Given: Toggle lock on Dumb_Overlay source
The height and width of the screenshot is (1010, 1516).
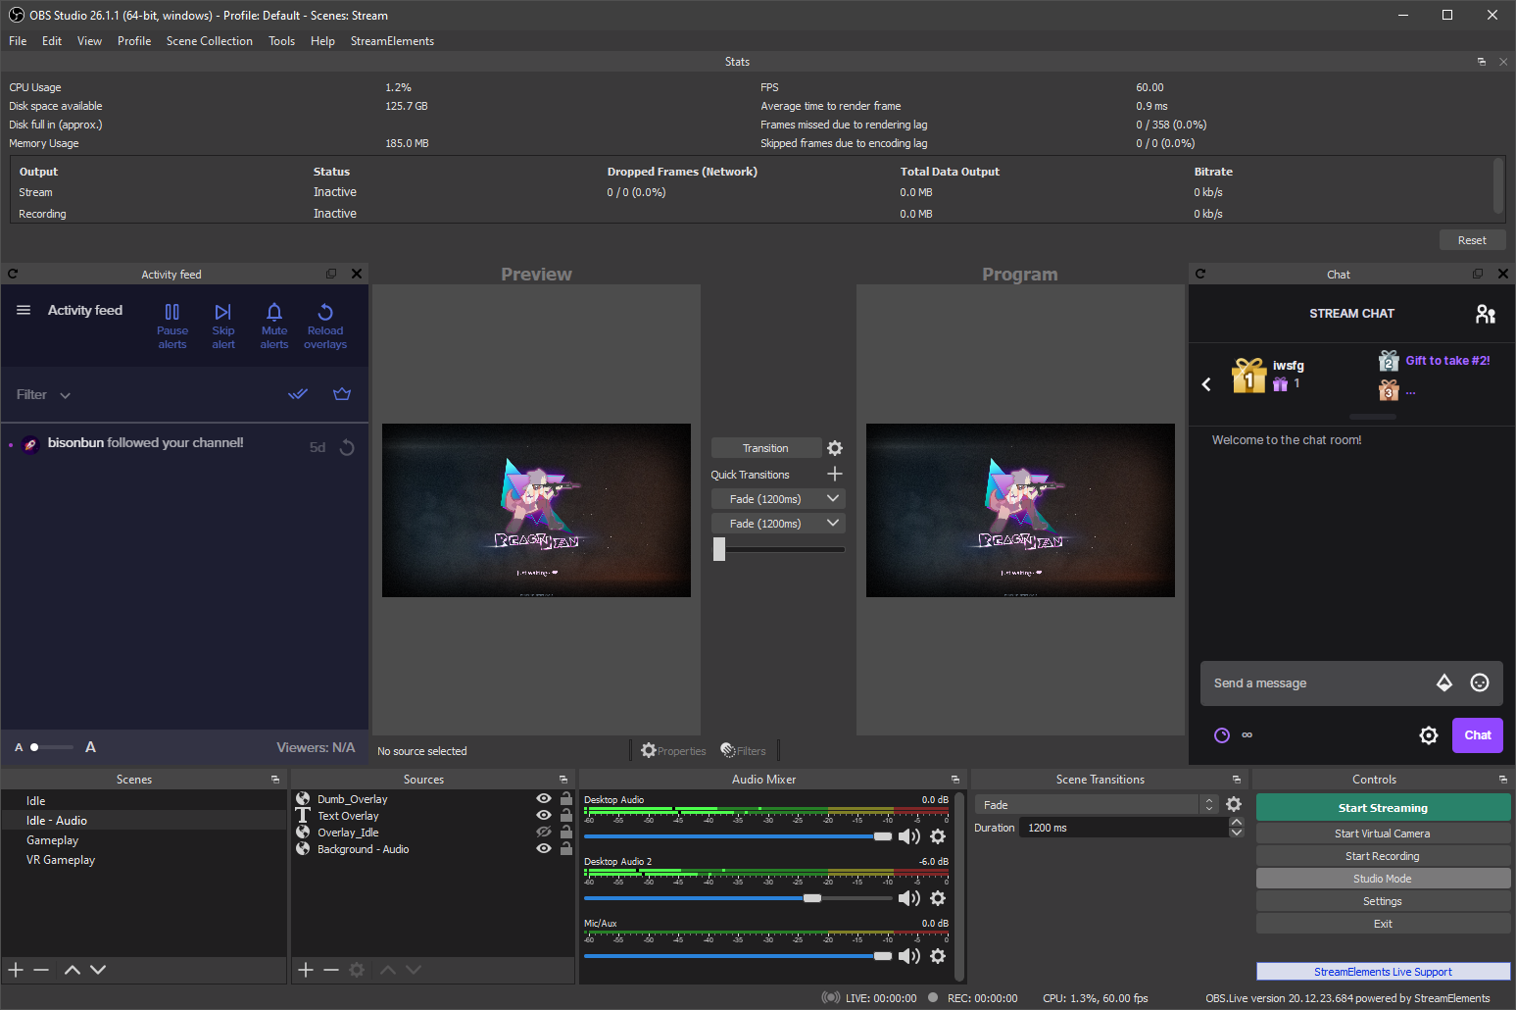Looking at the screenshot, I should click(566, 798).
